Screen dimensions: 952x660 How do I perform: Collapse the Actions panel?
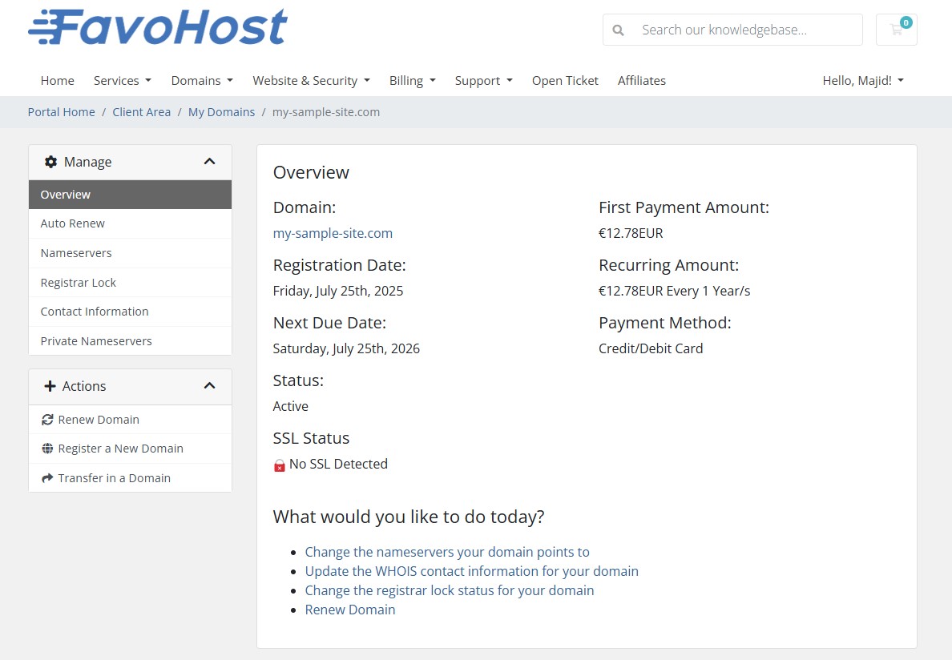pos(209,385)
